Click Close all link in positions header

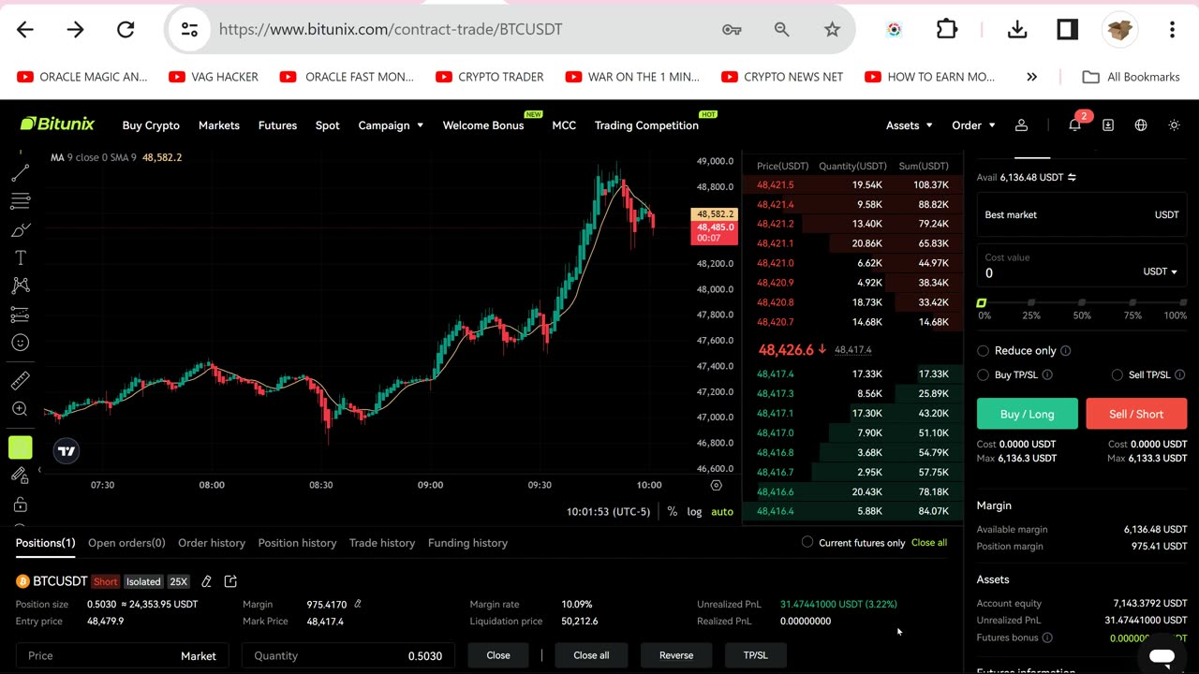929,542
